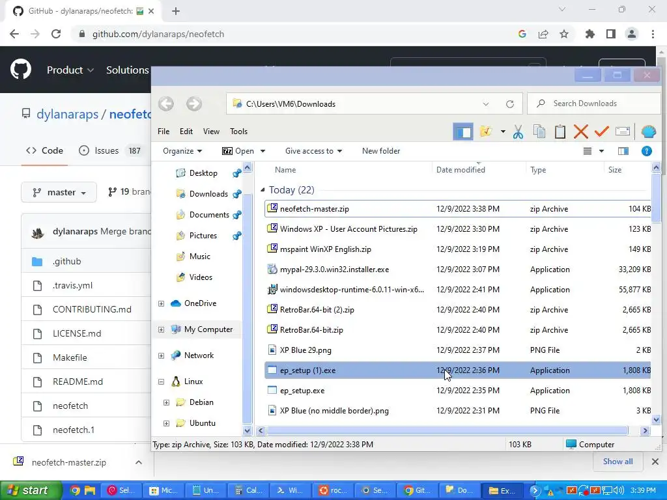Sort by the Date modified column header
Screen dimensions: 667x500
[x=461, y=170]
